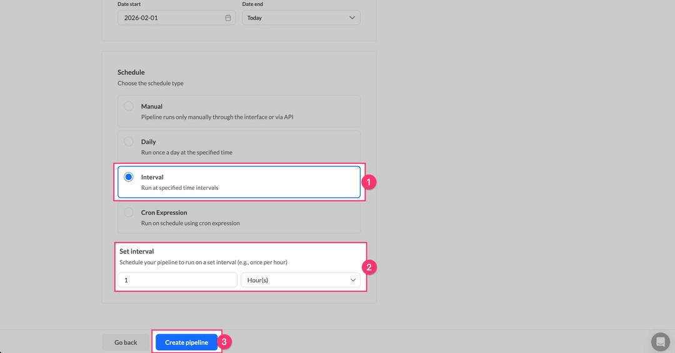The image size is (675, 353).
Task: Click the numbered badge 2 beside Set interval
Action: click(x=369, y=267)
